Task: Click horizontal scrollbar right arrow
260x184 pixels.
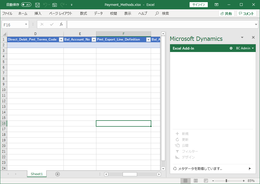Action: click(x=159, y=174)
